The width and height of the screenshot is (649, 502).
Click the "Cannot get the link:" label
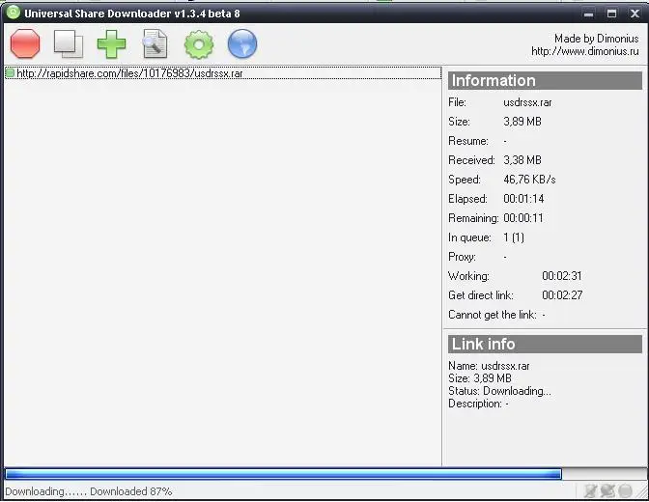493,315
